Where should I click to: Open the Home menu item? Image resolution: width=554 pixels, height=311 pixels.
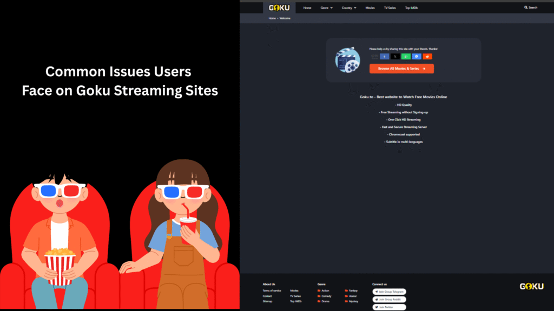[307, 8]
